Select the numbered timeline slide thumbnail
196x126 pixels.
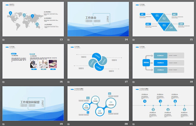click(x=163, y=103)
